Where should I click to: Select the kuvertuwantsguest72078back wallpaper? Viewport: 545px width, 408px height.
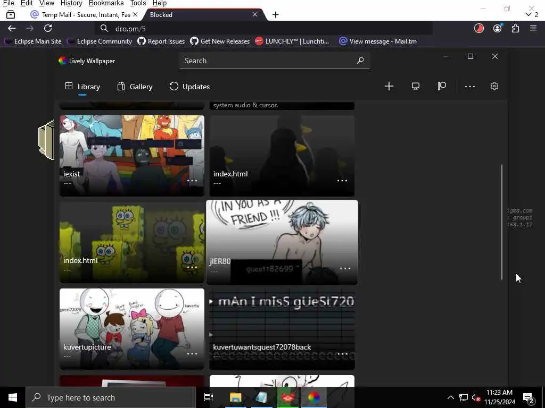pos(282,329)
